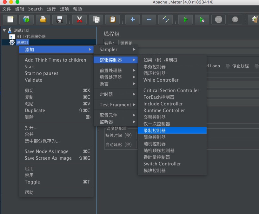Choose 循环控制器 menu item
This screenshot has height=214, width=259.
point(172,73)
